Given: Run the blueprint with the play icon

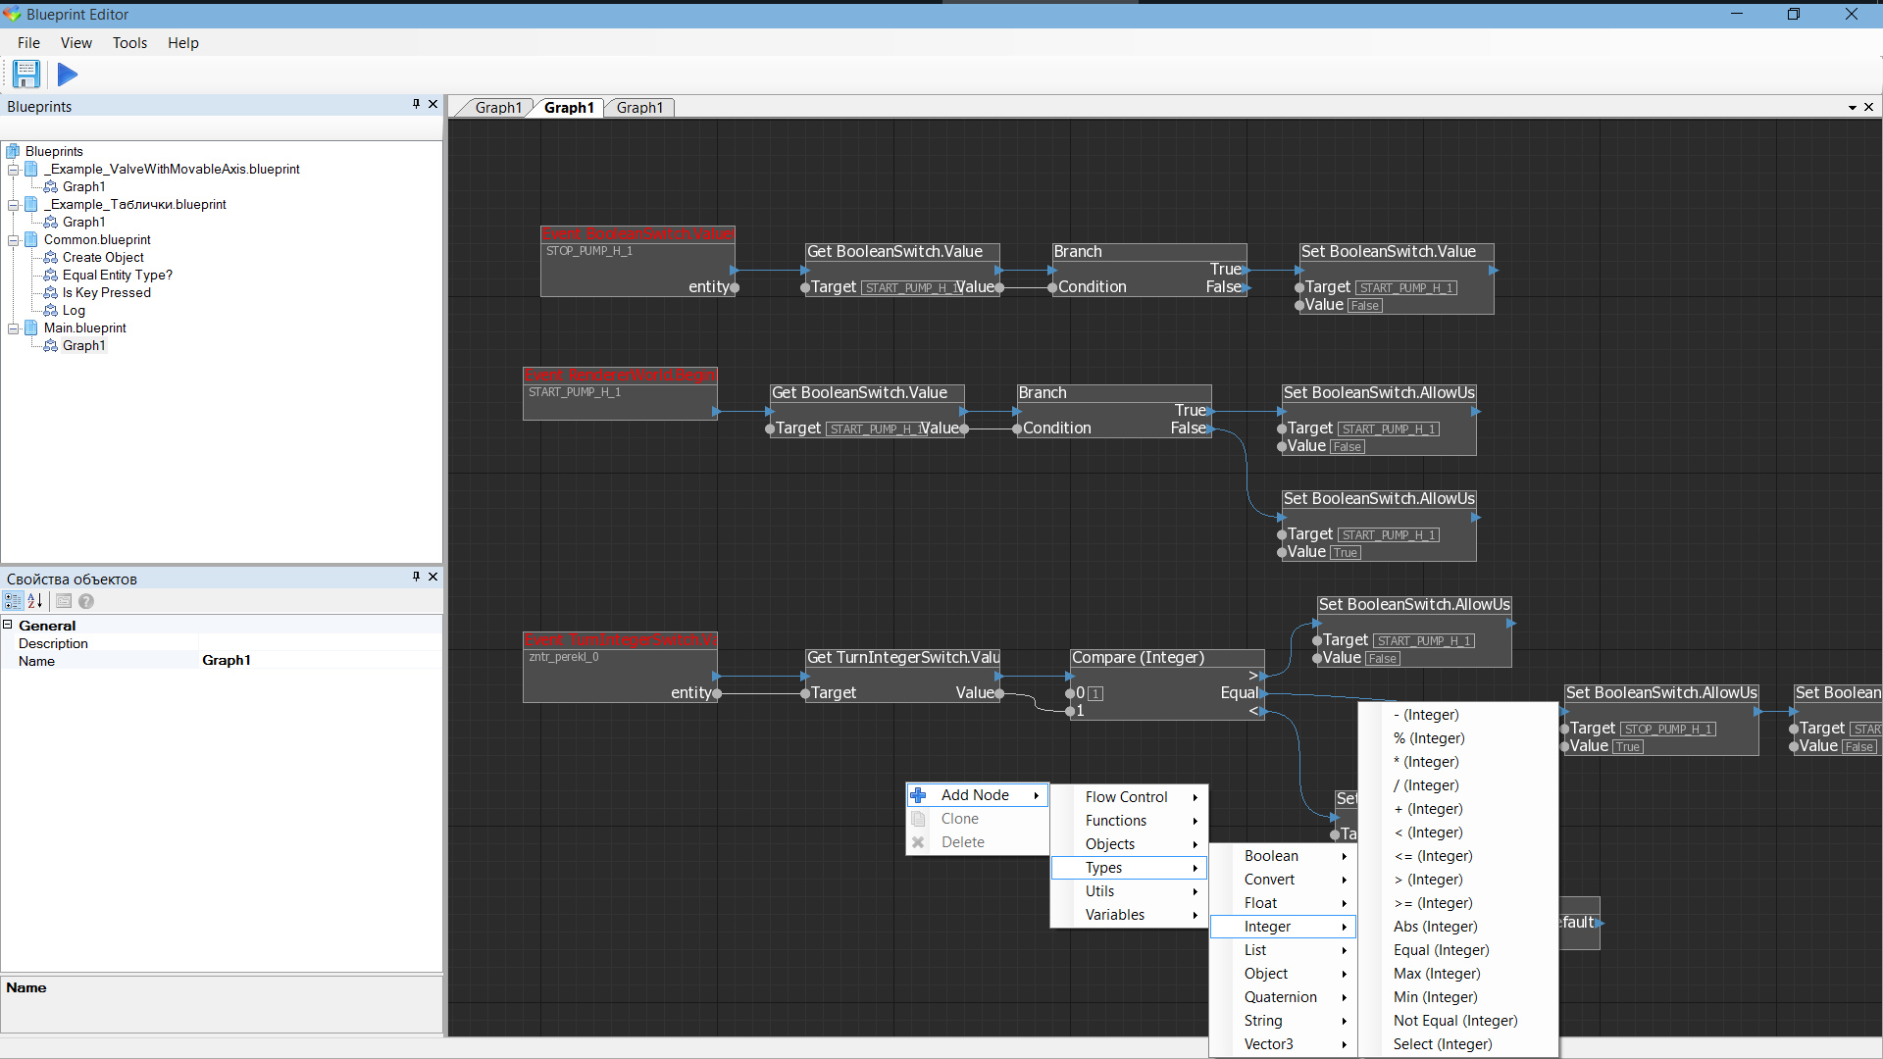Looking at the screenshot, I should tap(66, 75).
